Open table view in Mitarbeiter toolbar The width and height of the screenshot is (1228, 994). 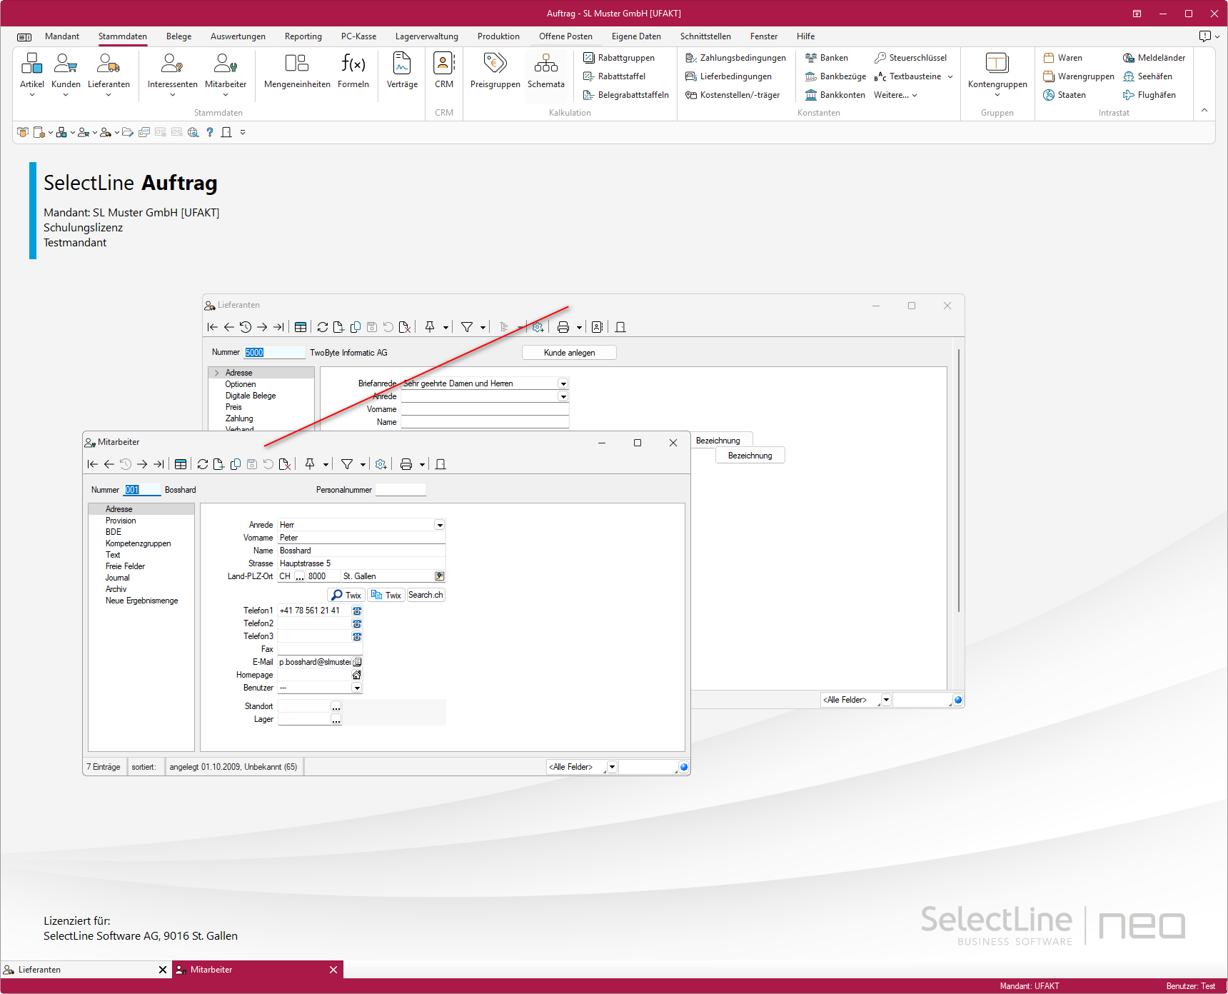(x=181, y=464)
